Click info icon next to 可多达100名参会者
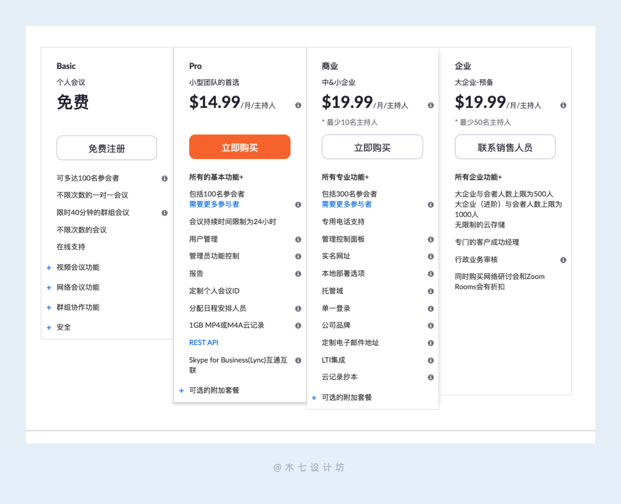Viewport: 621px width, 504px height. coord(165,178)
